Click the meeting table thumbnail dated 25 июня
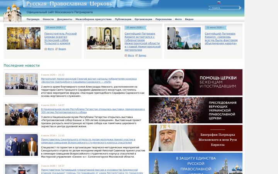Screen dimensions: 278x174 tap(104, 38)
